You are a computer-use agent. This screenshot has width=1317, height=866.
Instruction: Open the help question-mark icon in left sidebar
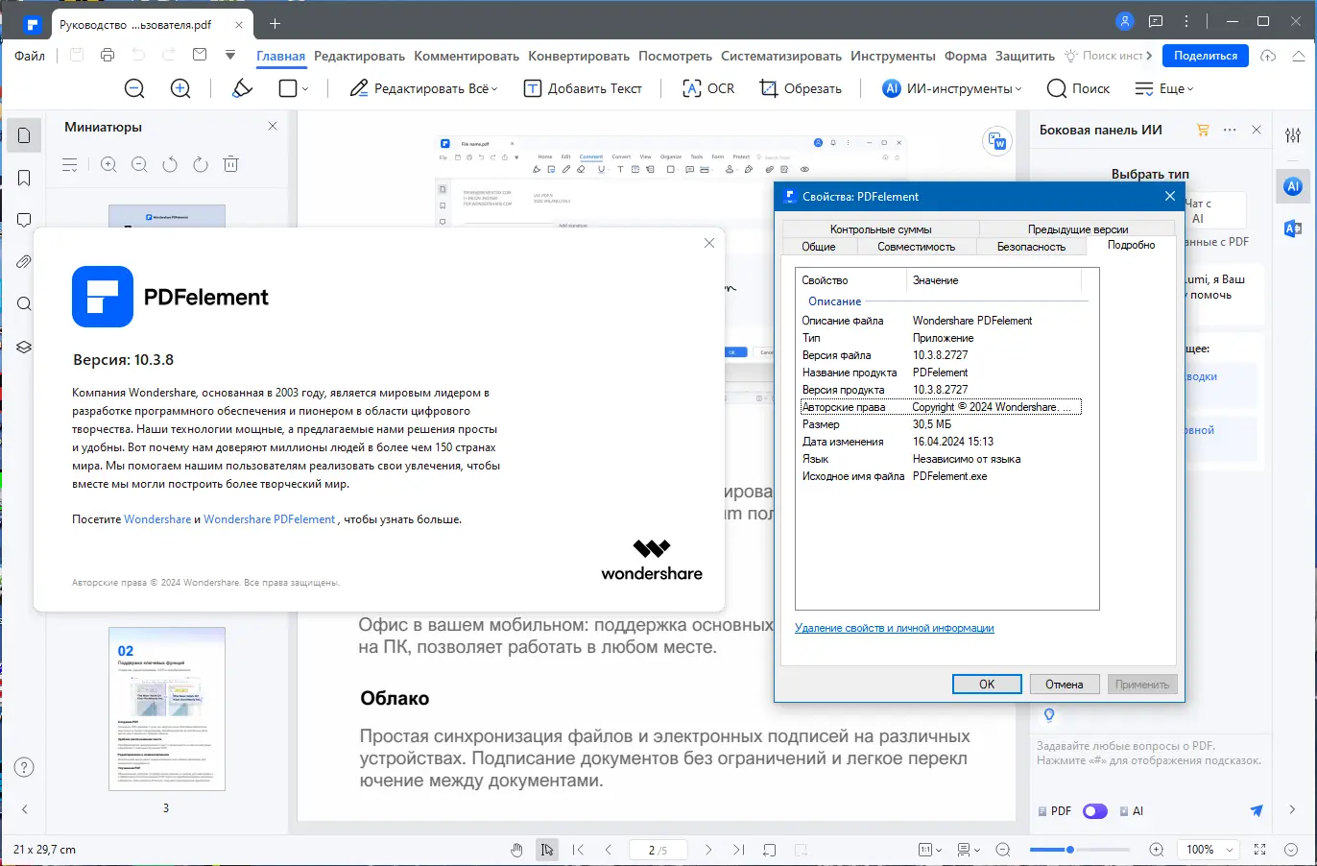coord(24,767)
